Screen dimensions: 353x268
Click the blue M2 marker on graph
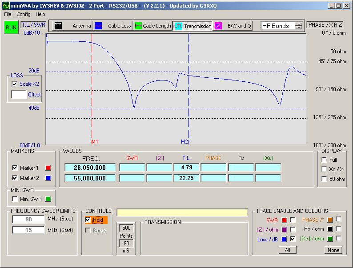[x=185, y=142]
